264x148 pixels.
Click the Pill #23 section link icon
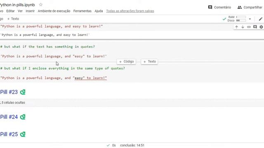23,92
